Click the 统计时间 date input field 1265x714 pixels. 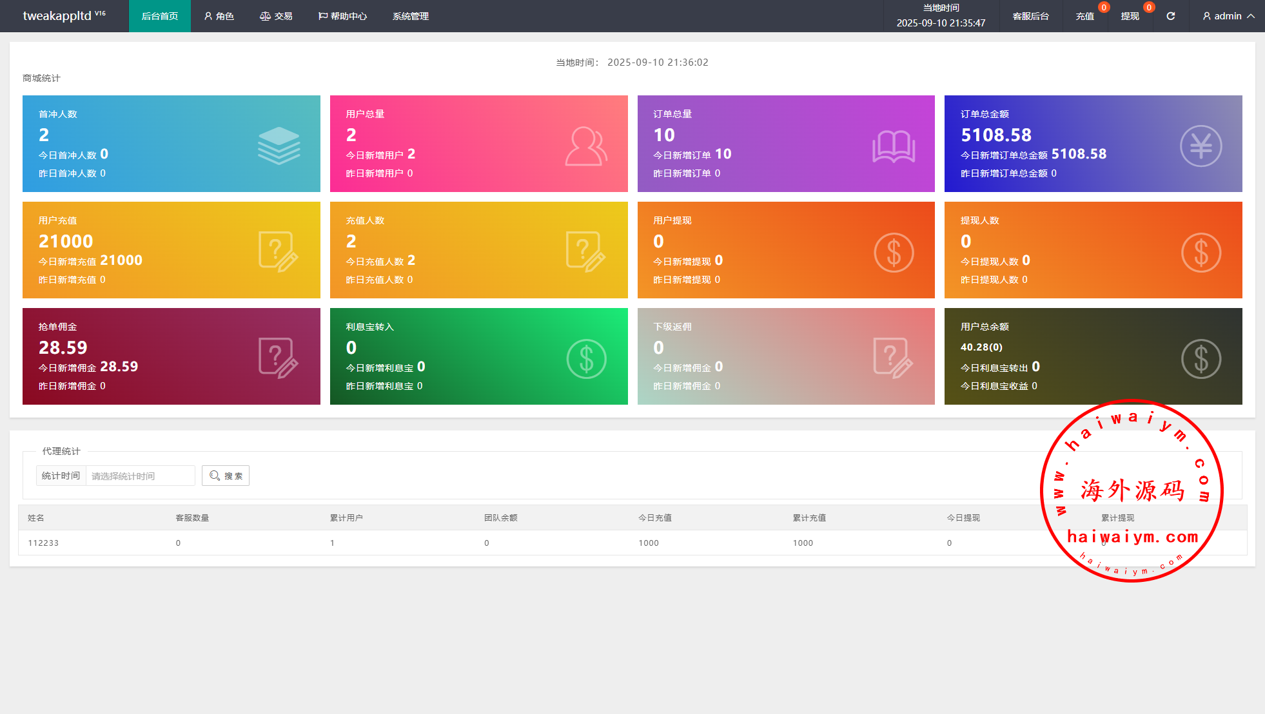pos(140,476)
